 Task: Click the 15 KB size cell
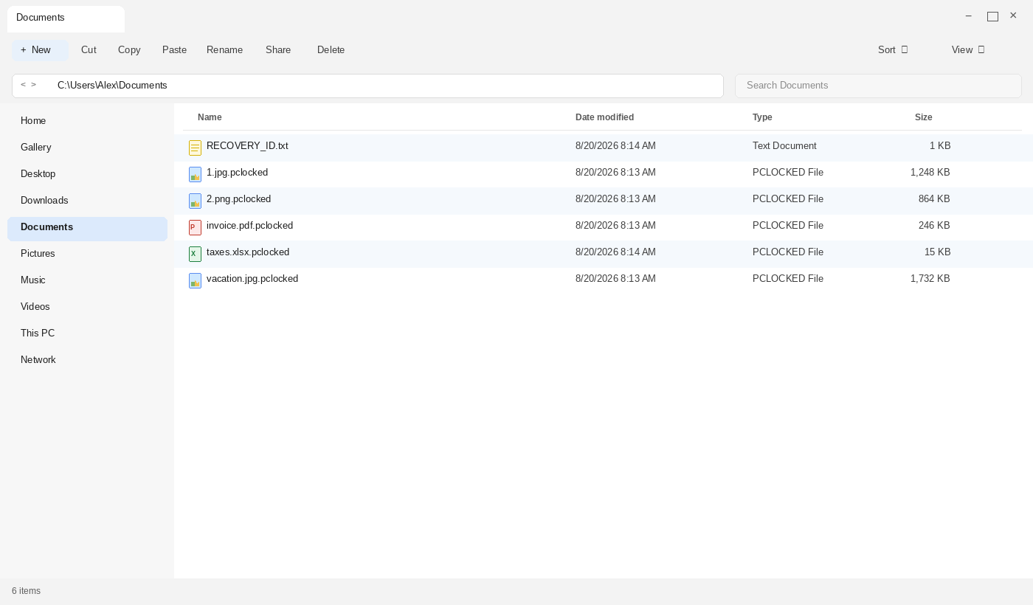[937, 252]
